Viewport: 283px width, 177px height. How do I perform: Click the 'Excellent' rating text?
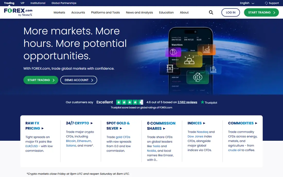104,102
